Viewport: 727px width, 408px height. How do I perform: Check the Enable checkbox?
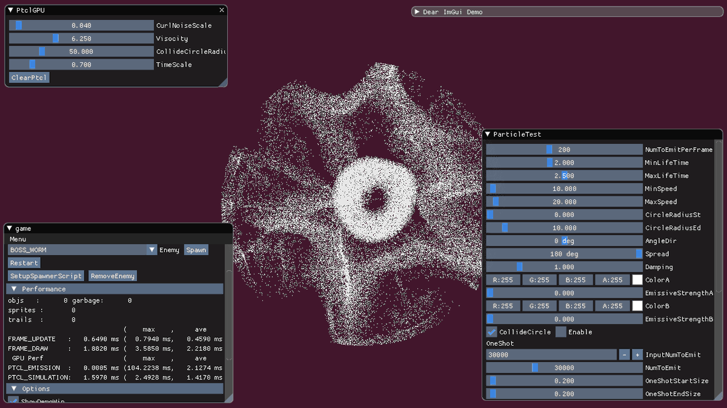[561, 332]
